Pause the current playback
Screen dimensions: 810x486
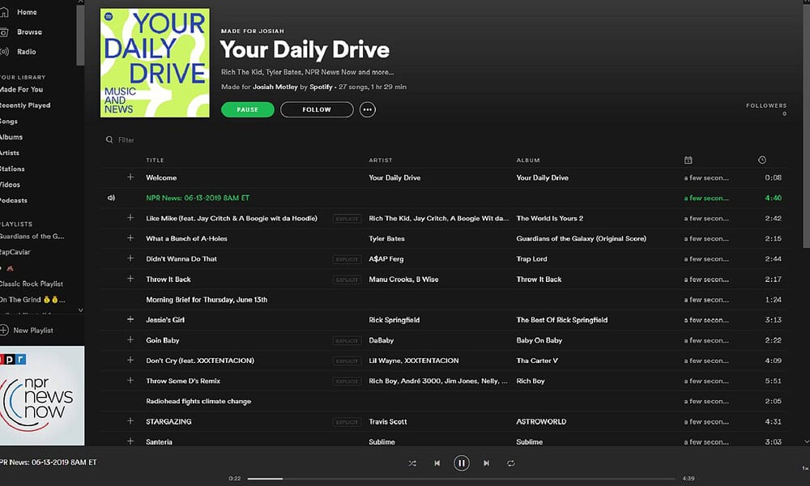[x=462, y=463]
